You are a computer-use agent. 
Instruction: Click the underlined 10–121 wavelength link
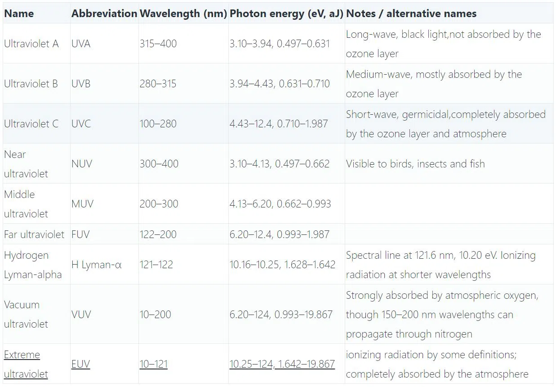(x=153, y=364)
